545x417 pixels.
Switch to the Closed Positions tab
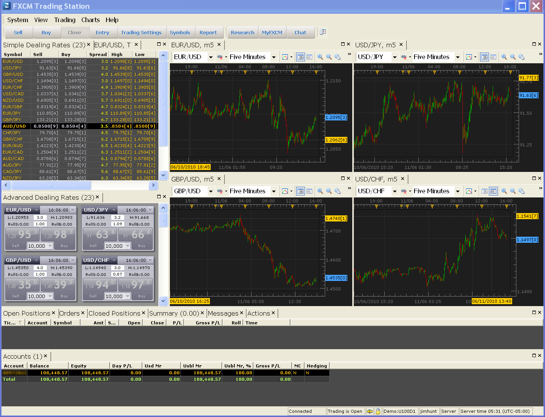[114, 313]
